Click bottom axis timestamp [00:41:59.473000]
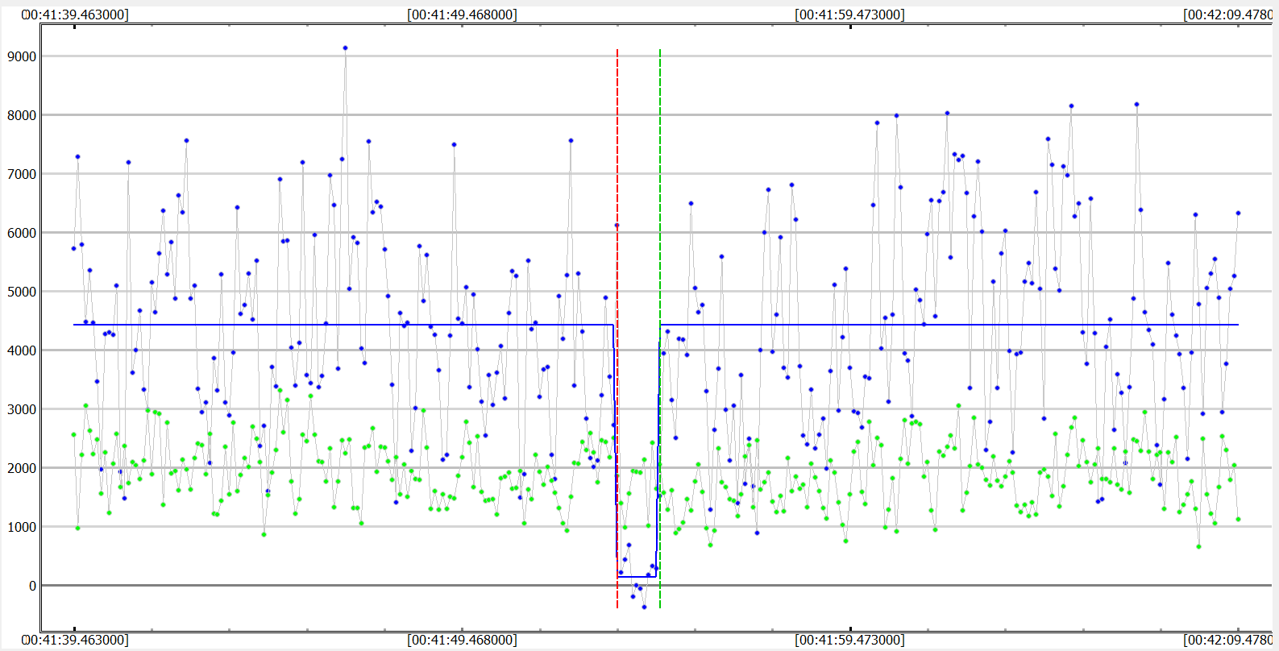Screen dimensions: 1279x651 click(x=850, y=640)
